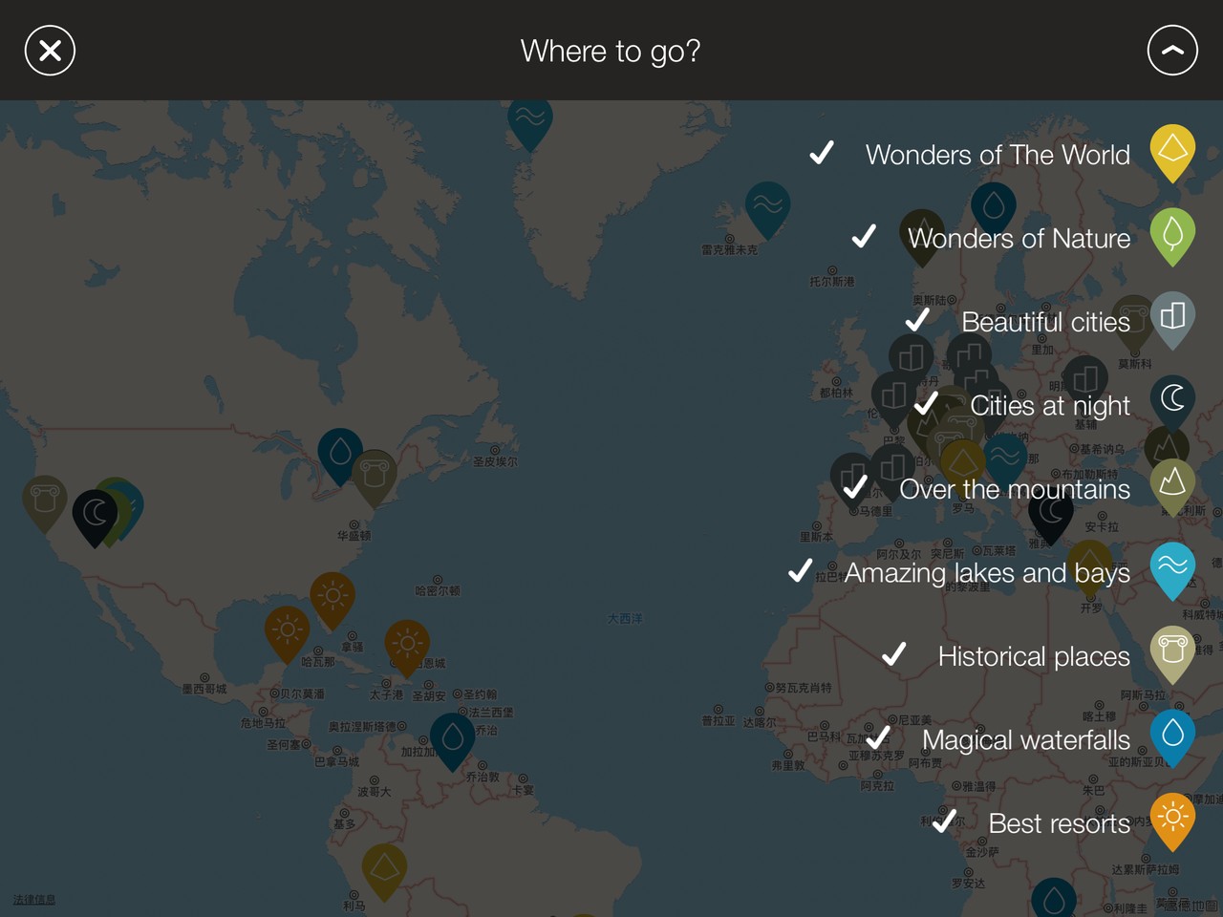
Task: Close the Where to go screen
Action: 50,51
